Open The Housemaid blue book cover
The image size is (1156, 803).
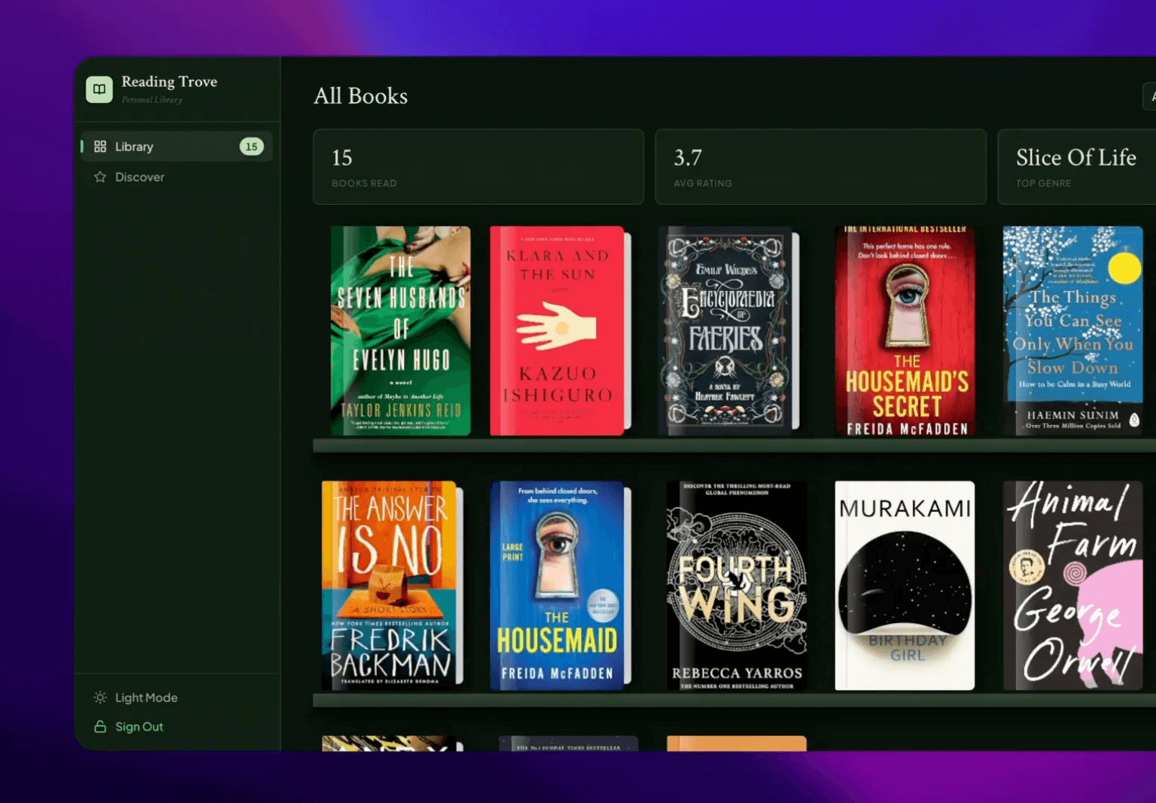click(x=560, y=586)
